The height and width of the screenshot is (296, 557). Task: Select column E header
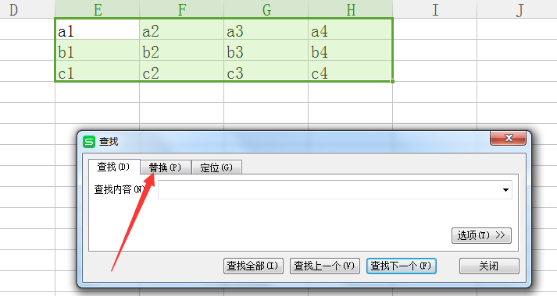click(98, 9)
